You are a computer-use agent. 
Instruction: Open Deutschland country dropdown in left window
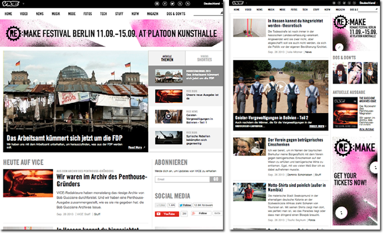pyautogui.click(x=213, y=4)
